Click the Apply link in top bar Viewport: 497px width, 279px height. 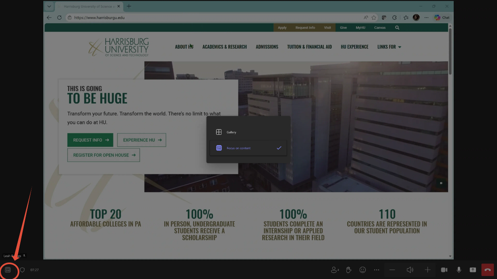pyautogui.click(x=282, y=28)
